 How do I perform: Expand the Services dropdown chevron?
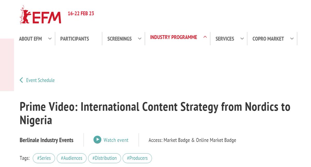pos(242,39)
